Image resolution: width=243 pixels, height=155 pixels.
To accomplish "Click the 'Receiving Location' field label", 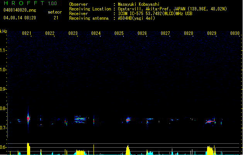I will click(90, 9).
